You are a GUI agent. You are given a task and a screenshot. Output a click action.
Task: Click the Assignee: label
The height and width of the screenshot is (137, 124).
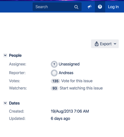18,64
